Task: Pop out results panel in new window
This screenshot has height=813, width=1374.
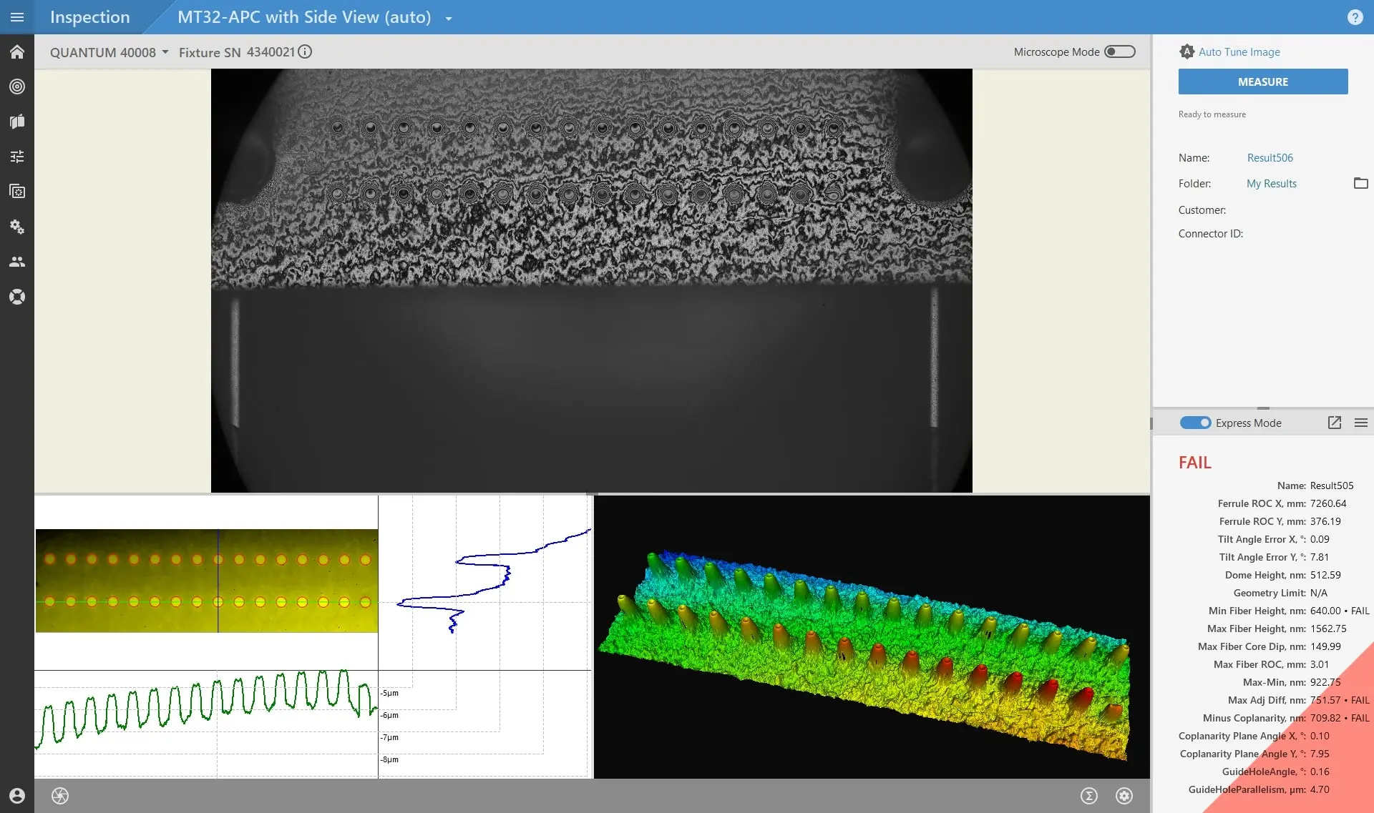Action: tap(1334, 423)
